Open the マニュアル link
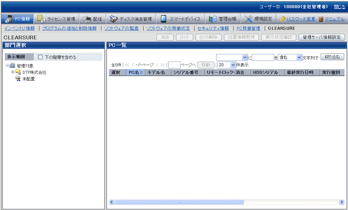 click(335, 19)
